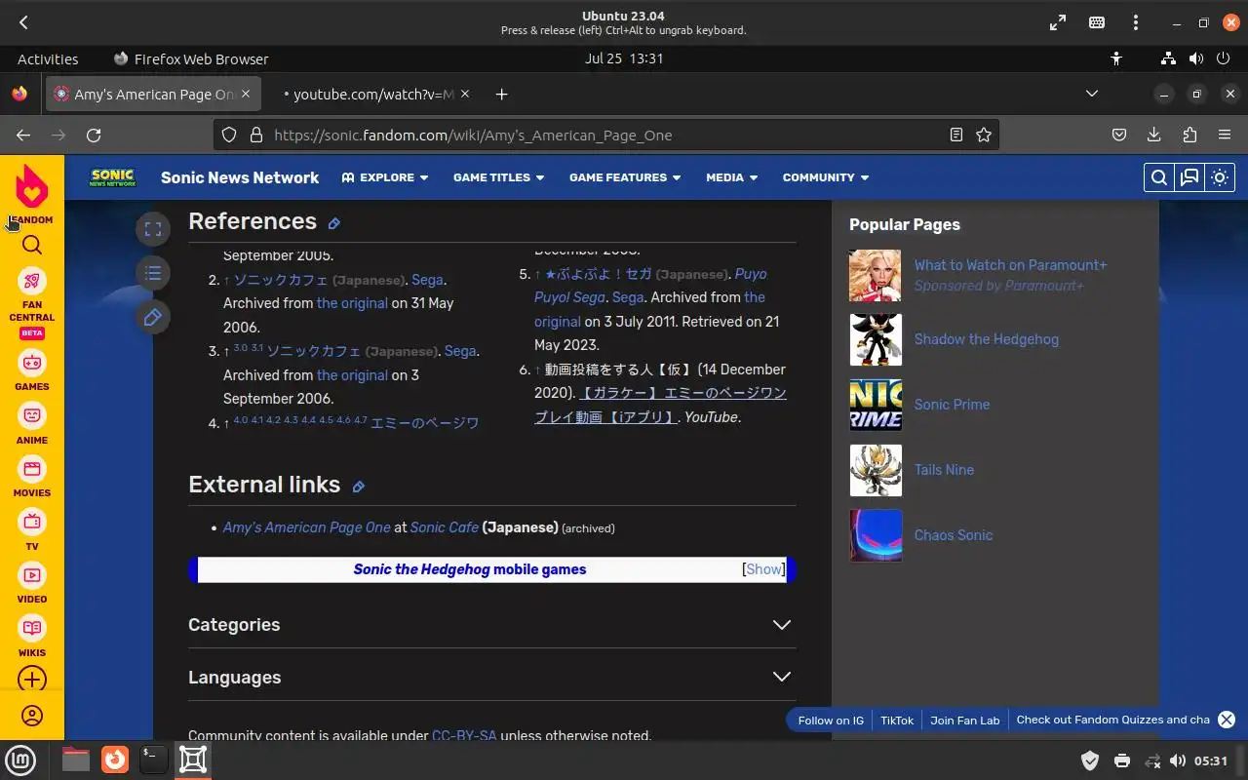The width and height of the screenshot is (1248, 780).
Task: Click the Sonic News Network logo
Action: 113,177
